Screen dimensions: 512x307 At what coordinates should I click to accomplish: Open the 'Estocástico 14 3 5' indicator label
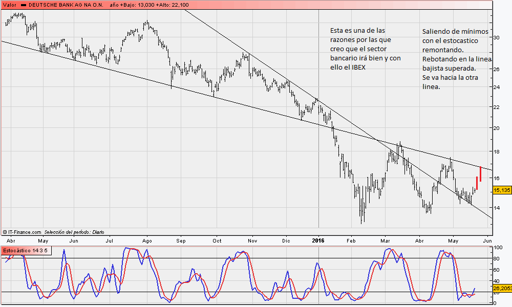pyautogui.click(x=25, y=251)
